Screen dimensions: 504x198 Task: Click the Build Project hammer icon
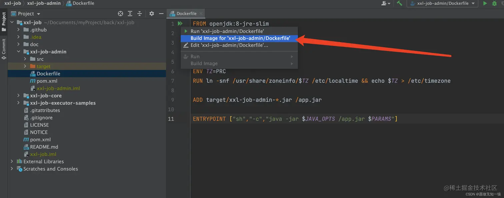point(399,3)
